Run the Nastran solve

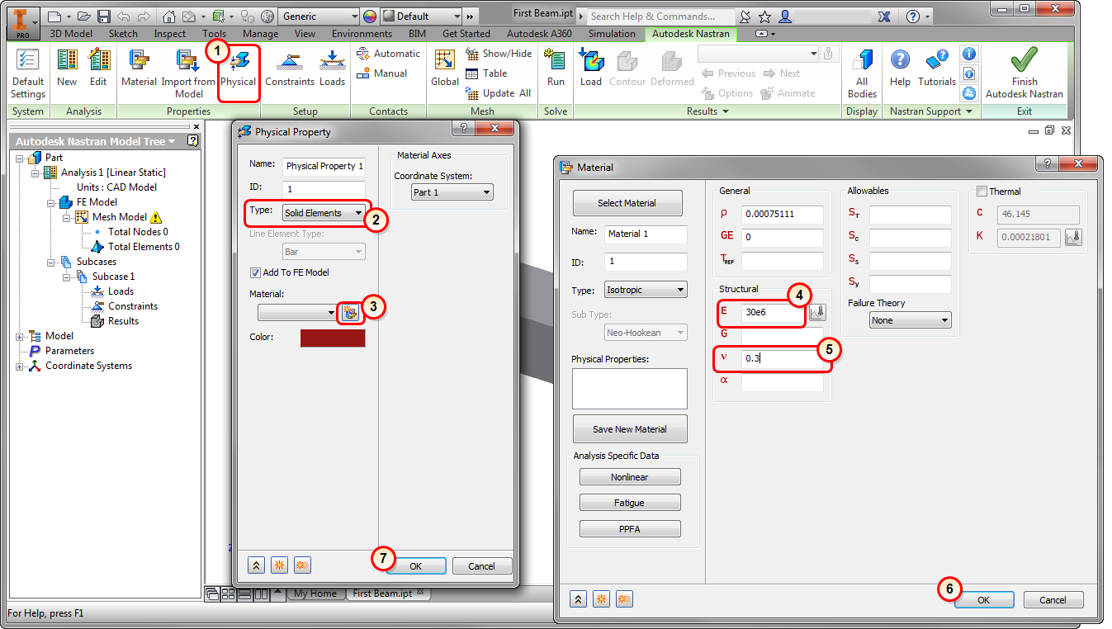[556, 69]
